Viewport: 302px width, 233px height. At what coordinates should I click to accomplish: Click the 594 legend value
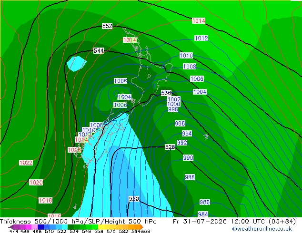coord(136,231)
